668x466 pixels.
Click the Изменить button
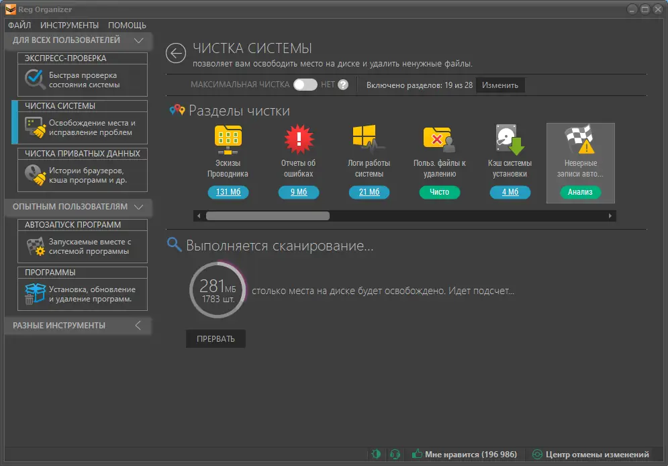tap(500, 85)
